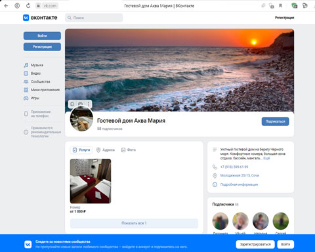The width and height of the screenshot is (315, 252).
Task: Open the three-dot menu on cover photo
Action: coord(88,104)
